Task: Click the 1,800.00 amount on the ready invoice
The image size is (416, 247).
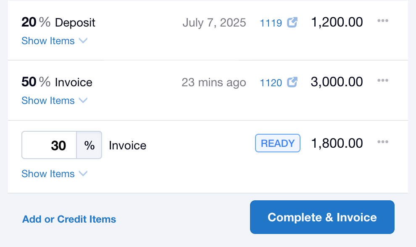Action: (336, 143)
